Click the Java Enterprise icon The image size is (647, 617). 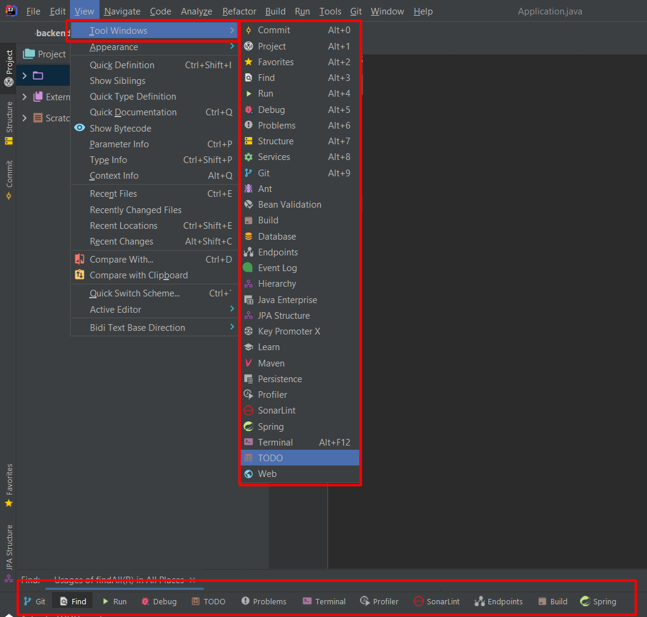point(248,300)
